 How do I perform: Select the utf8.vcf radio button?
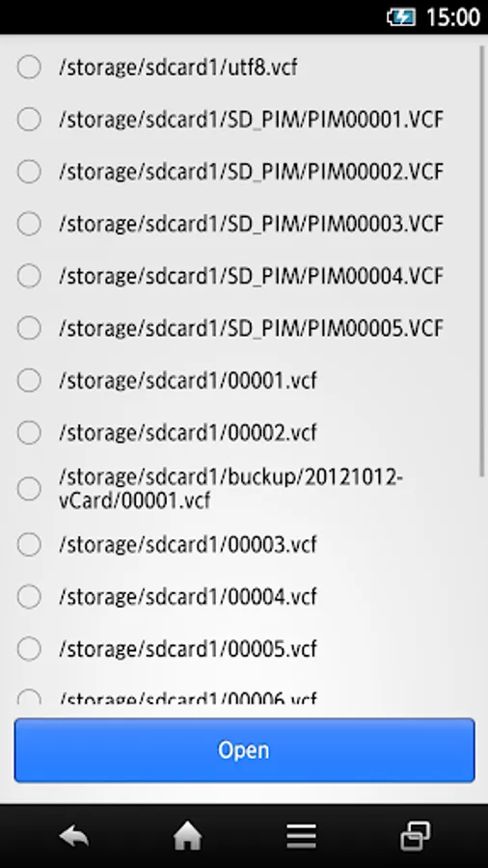tap(29, 67)
